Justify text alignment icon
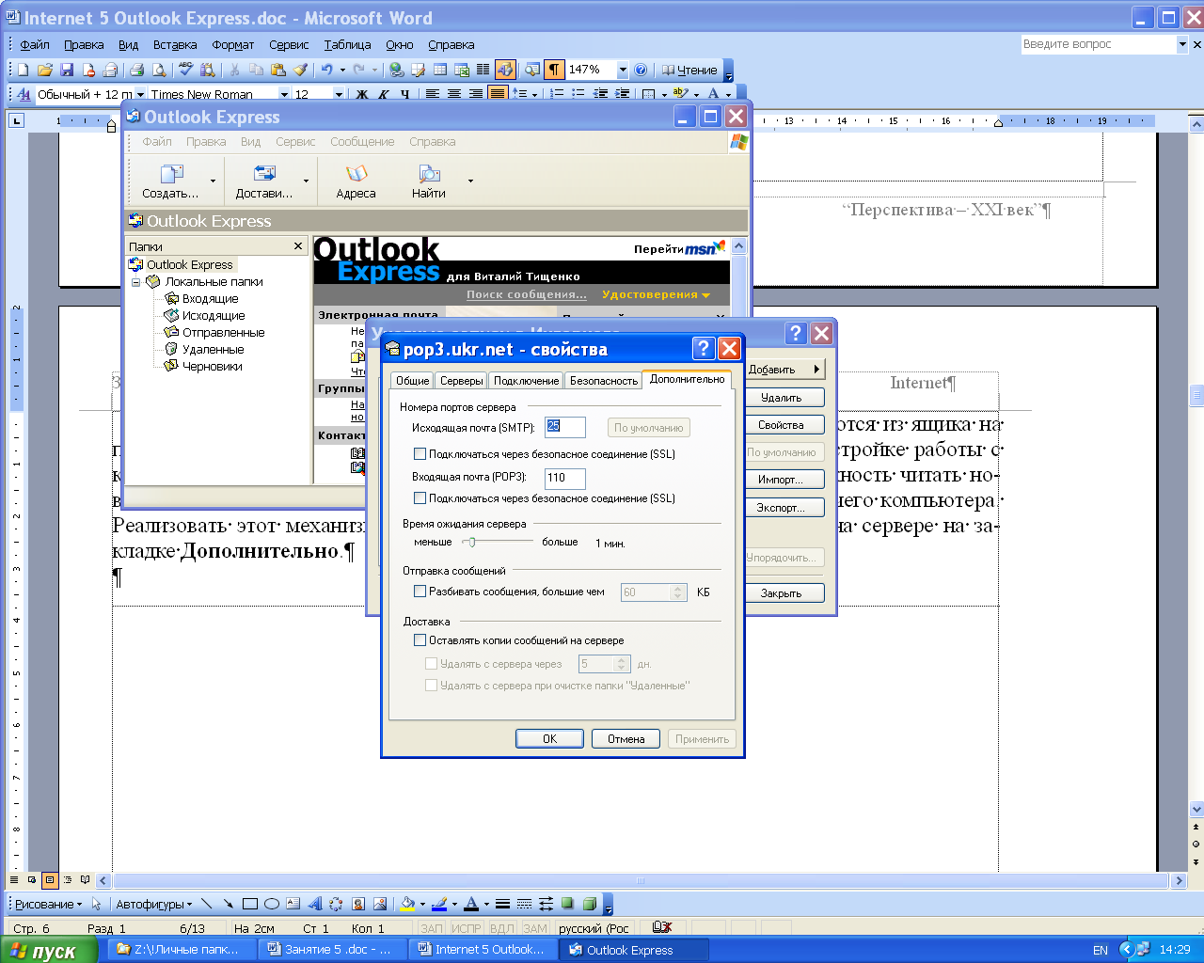 (498, 94)
